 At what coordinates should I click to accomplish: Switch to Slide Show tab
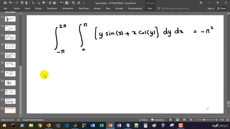pos(83,8)
